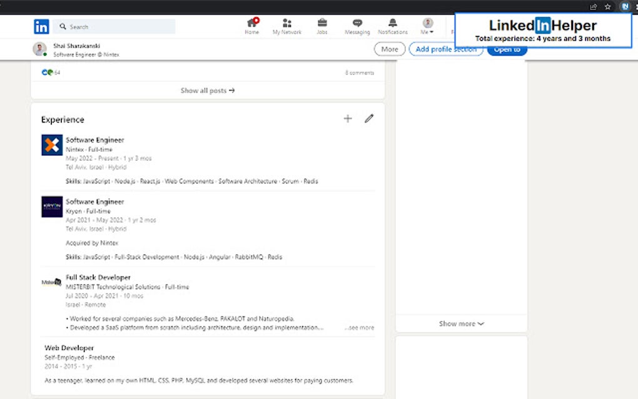
Task: Open the LinkedIn Helper extension icon
Action: pyautogui.click(x=625, y=6)
